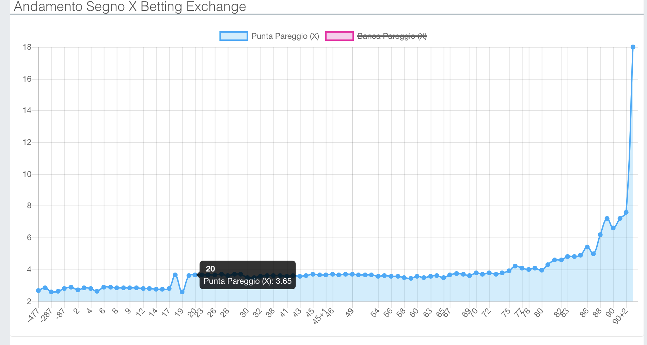Click the low dip data point at minute 19
This screenshot has height=345, width=647.
[182, 292]
